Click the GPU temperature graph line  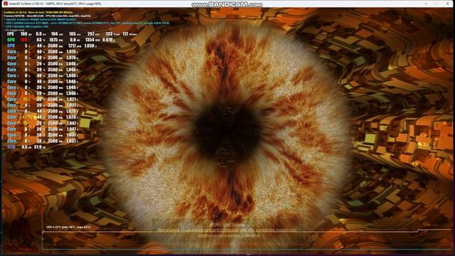coord(247,231)
